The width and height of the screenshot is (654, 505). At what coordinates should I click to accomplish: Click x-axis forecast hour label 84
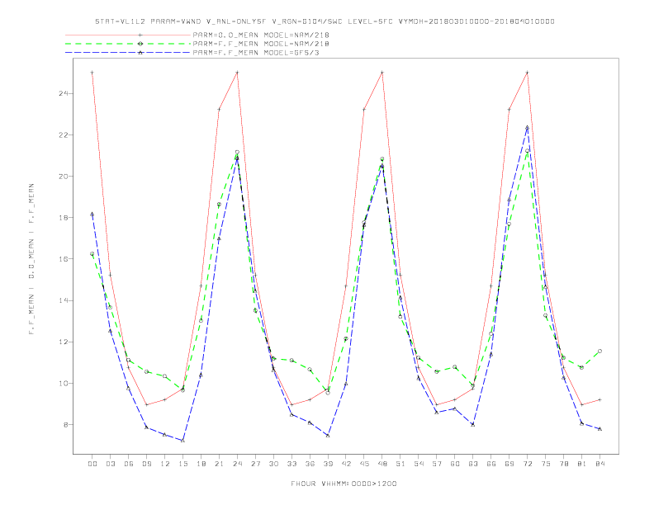pyautogui.click(x=600, y=464)
